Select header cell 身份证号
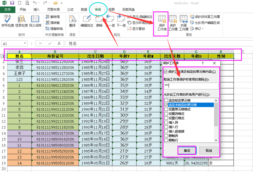253x172 pixels. (x=55, y=56)
